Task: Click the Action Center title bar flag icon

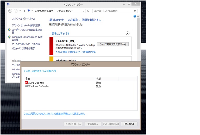Action: 8,4
